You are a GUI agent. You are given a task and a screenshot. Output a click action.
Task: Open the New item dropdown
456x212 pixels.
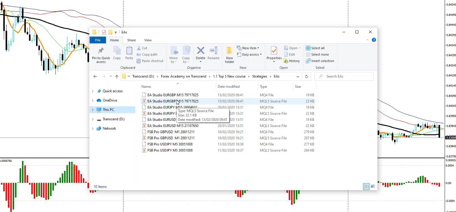pos(248,48)
